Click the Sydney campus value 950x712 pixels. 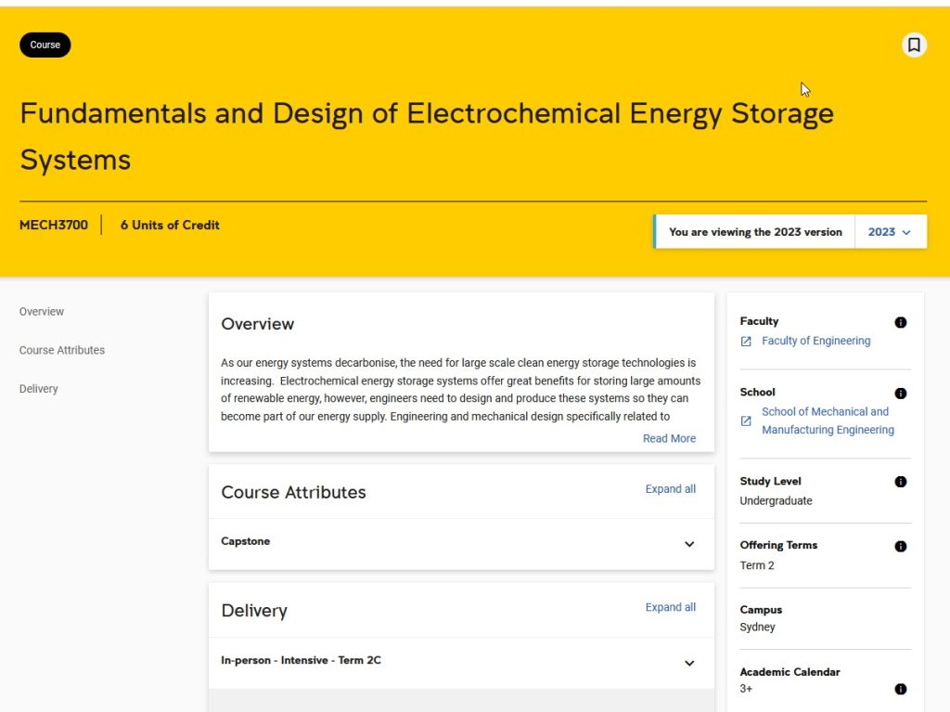[x=757, y=628]
